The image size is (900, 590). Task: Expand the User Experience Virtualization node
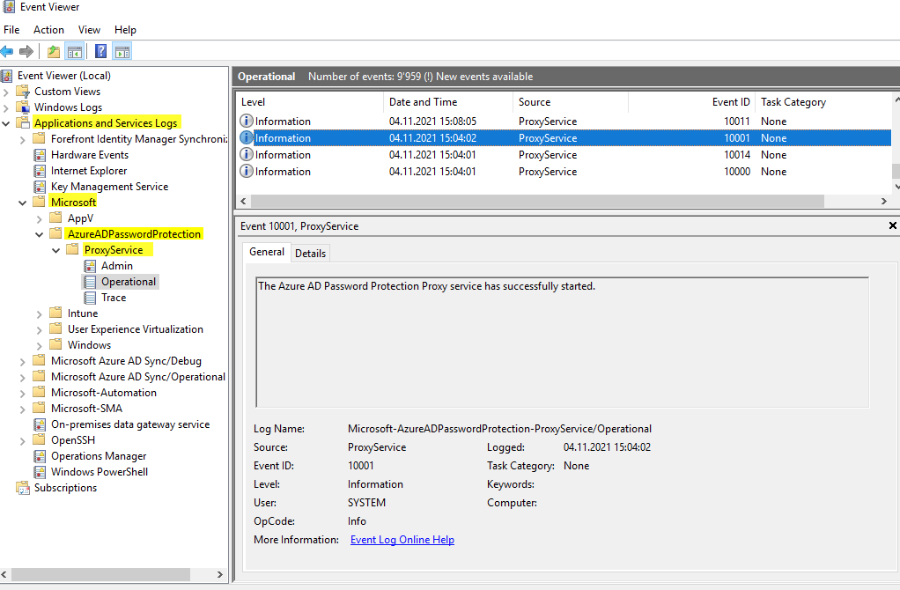(39, 329)
